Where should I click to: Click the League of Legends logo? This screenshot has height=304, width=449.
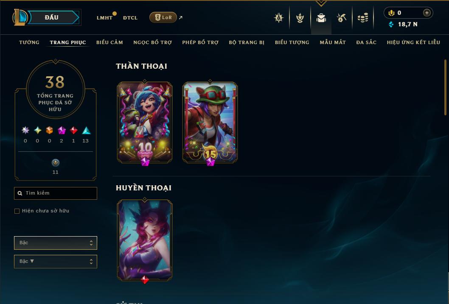[20, 17]
